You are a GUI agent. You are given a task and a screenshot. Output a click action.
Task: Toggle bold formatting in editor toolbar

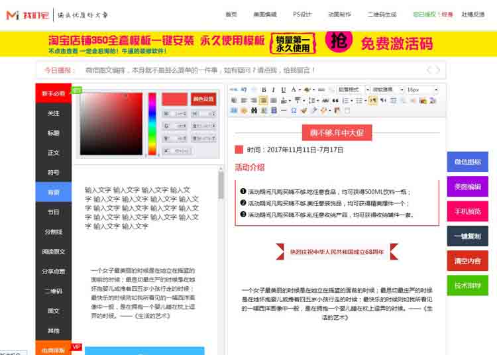264,89
